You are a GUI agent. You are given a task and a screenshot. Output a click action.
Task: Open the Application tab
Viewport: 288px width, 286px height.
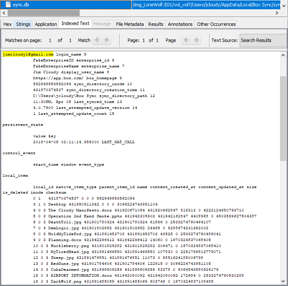coord(46,24)
